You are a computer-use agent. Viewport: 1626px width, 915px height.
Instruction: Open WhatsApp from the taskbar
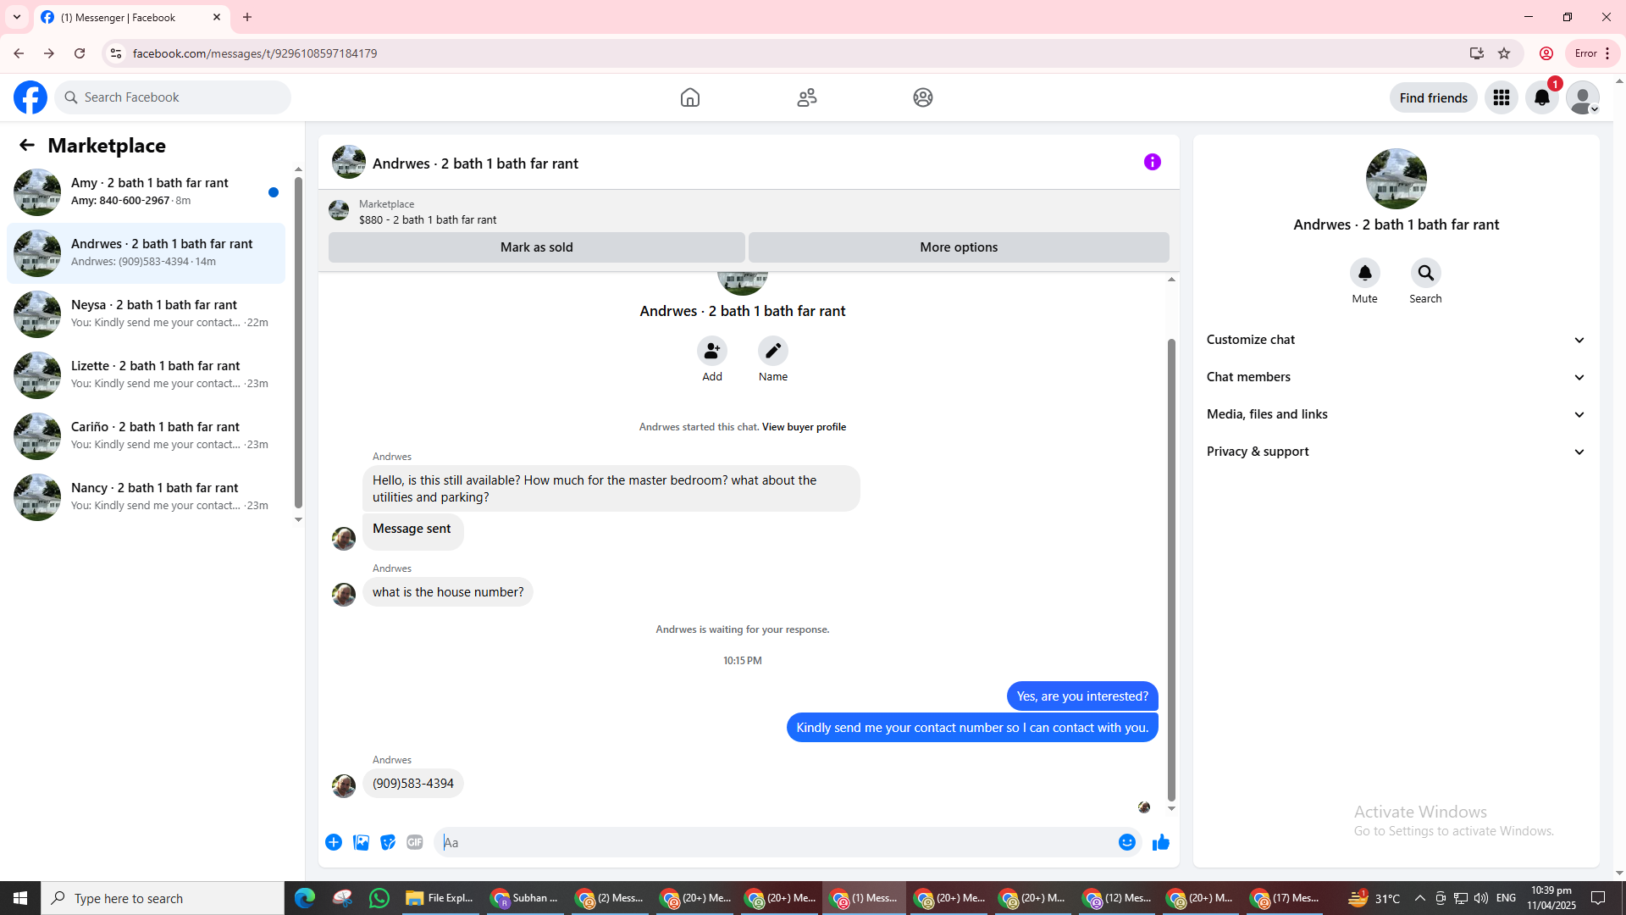pyautogui.click(x=379, y=898)
